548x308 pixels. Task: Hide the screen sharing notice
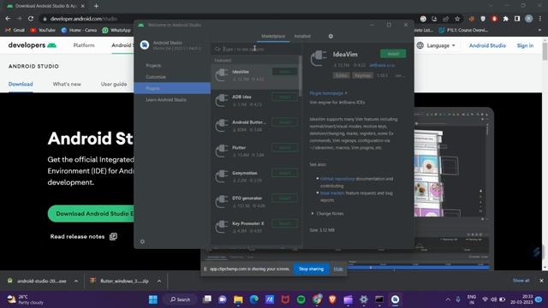[x=338, y=269]
